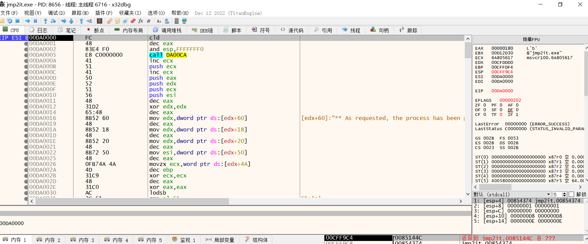This screenshot has height=244, width=588.
Task: Select the 内存 3 dump tab
Action: [x=82, y=240]
